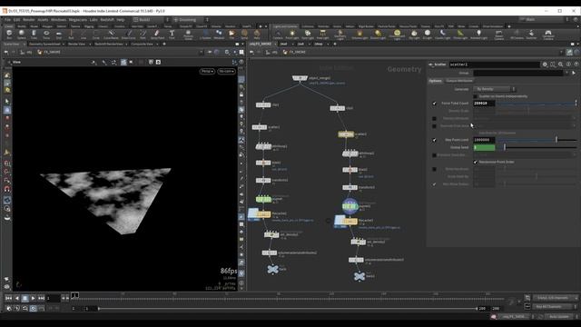This screenshot has height=327, width=581.
Task: Toggle Randomize Point Order checkbox
Action: click(476, 162)
